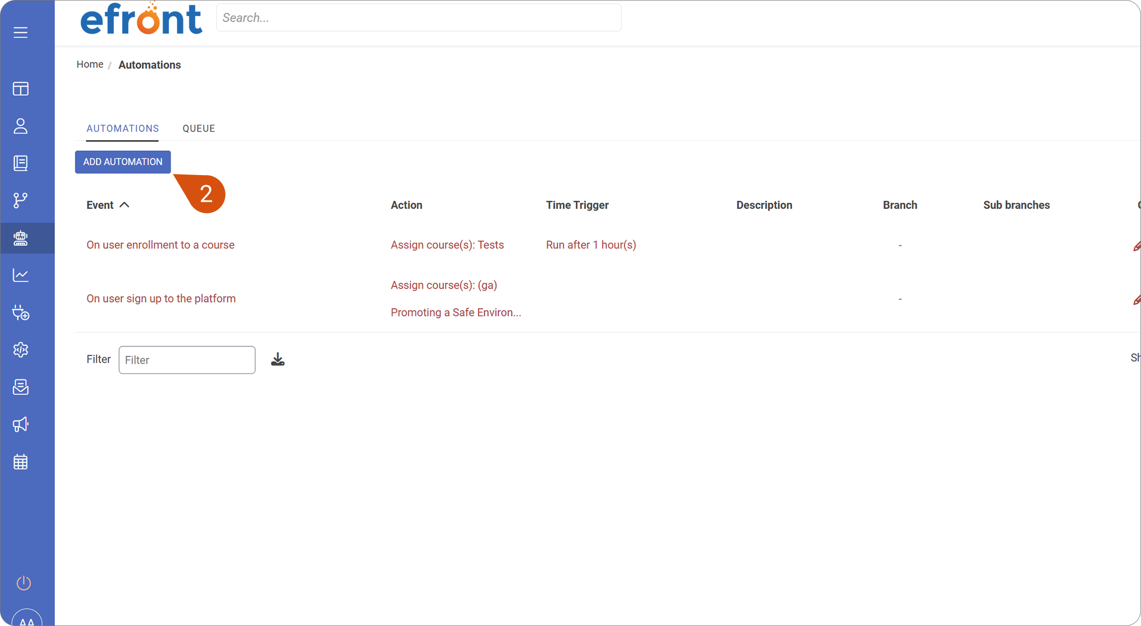Click the power logout icon
Image resolution: width=1141 pixels, height=626 pixels.
24,583
